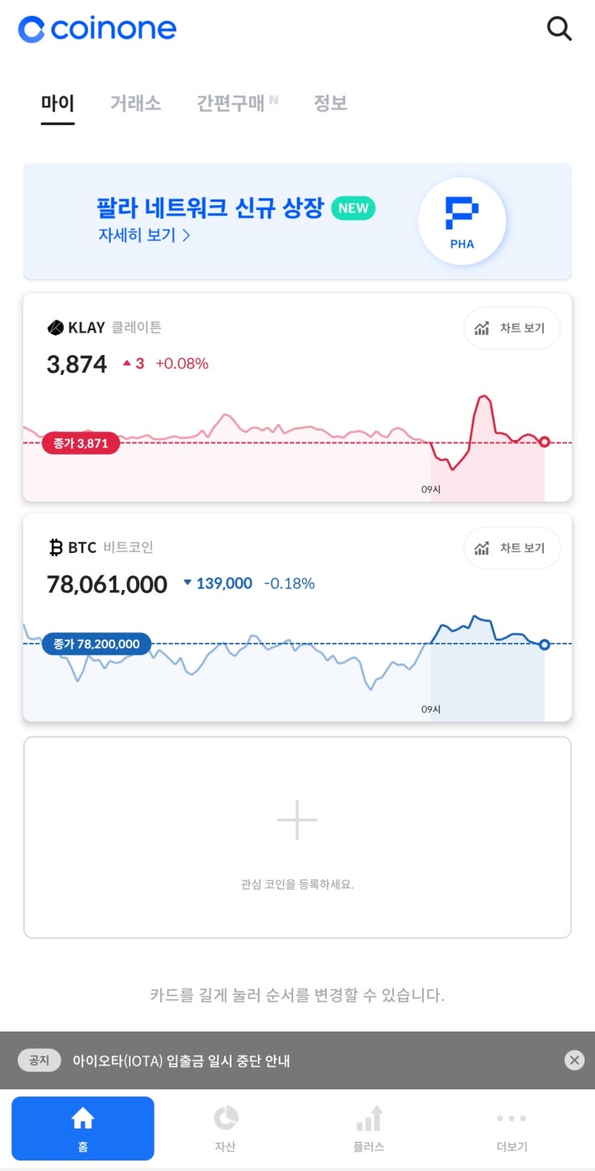Open 차트 보기 for BTC
The height and width of the screenshot is (1171, 595).
512,548
